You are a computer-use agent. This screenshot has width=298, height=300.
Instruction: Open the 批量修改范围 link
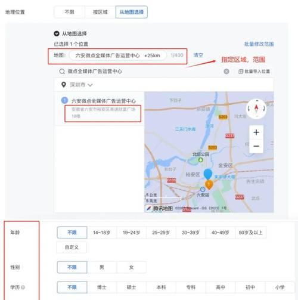coord(259,44)
